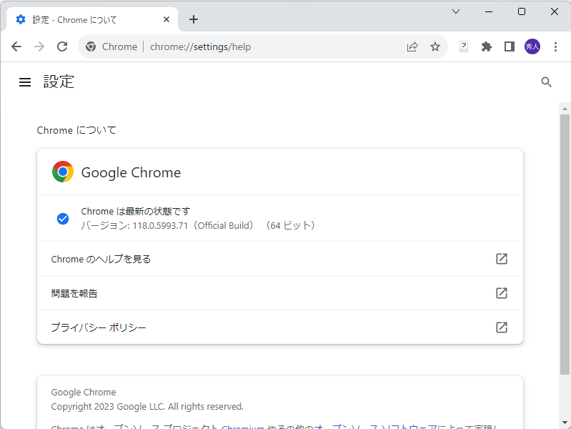Click the blue up-to-date checkmark icon
Image resolution: width=571 pixels, height=429 pixels.
point(63,219)
